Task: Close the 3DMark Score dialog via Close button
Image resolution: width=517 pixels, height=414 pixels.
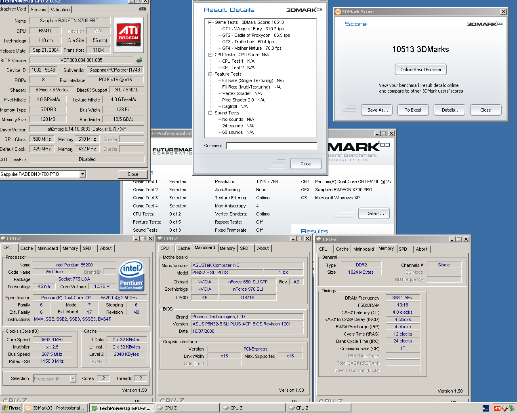Action: click(485, 110)
